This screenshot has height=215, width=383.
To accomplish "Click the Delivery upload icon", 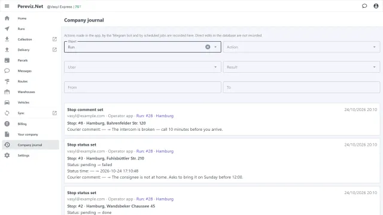I will [7, 50].
